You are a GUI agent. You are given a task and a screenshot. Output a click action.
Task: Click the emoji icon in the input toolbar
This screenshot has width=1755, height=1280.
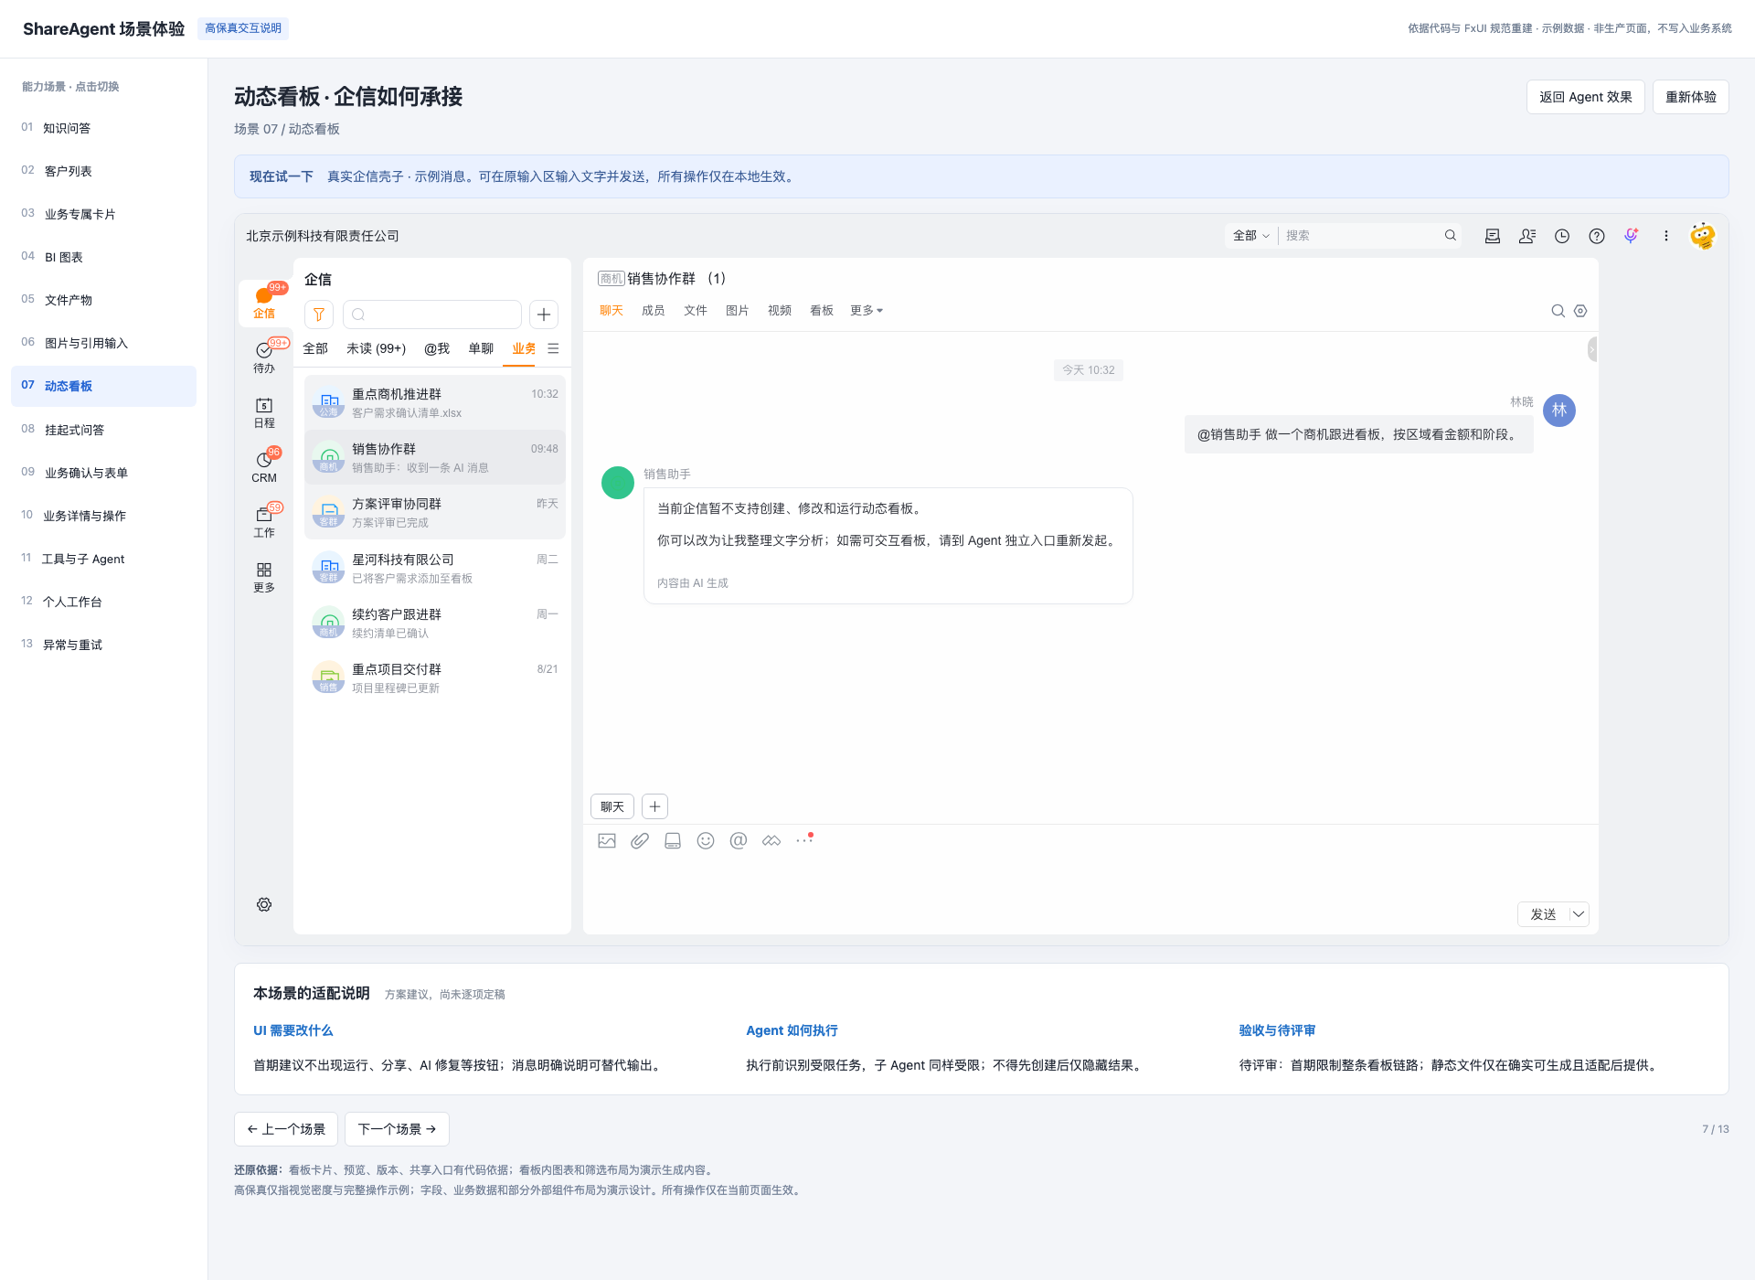(706, 840)
